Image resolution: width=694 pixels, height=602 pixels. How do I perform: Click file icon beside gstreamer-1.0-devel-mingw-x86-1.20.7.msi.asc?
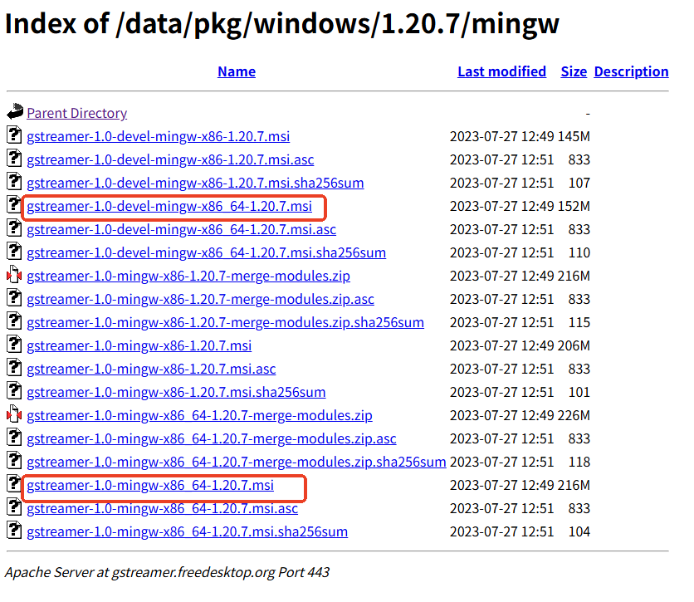click(x=14, y=159)
